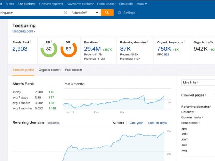The width and height of the screenshot is (215, 161).
Task: Open Keywords explorer from the top menu
Action: pyautogui.click(x=80, y=4)
